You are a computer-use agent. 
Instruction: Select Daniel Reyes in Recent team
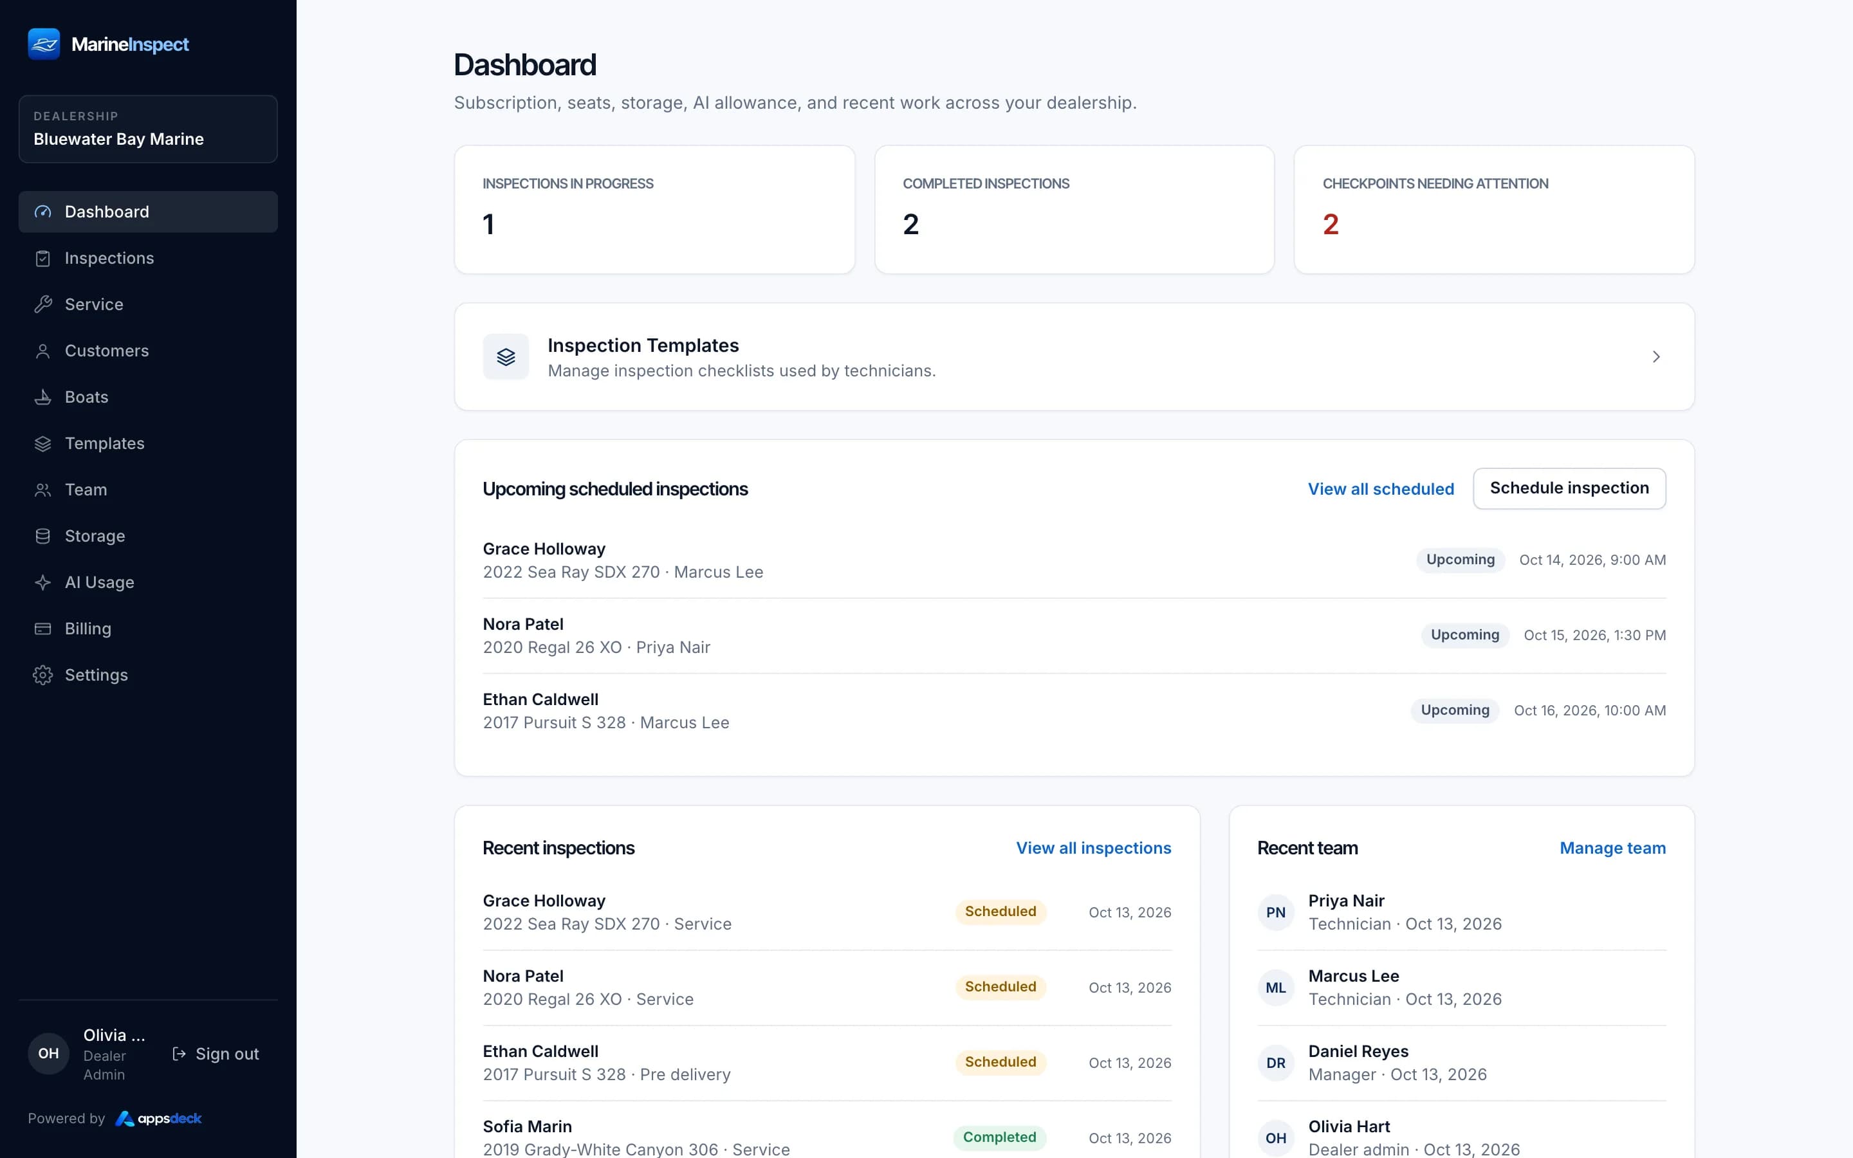(x=1461, y=1063)
